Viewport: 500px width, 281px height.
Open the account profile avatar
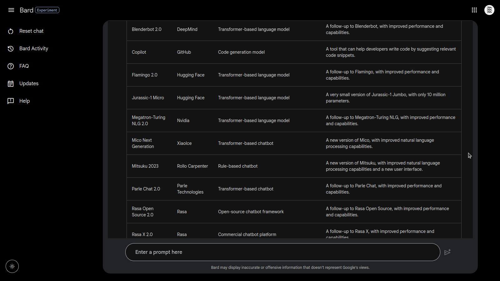click(x=489, y=10)
